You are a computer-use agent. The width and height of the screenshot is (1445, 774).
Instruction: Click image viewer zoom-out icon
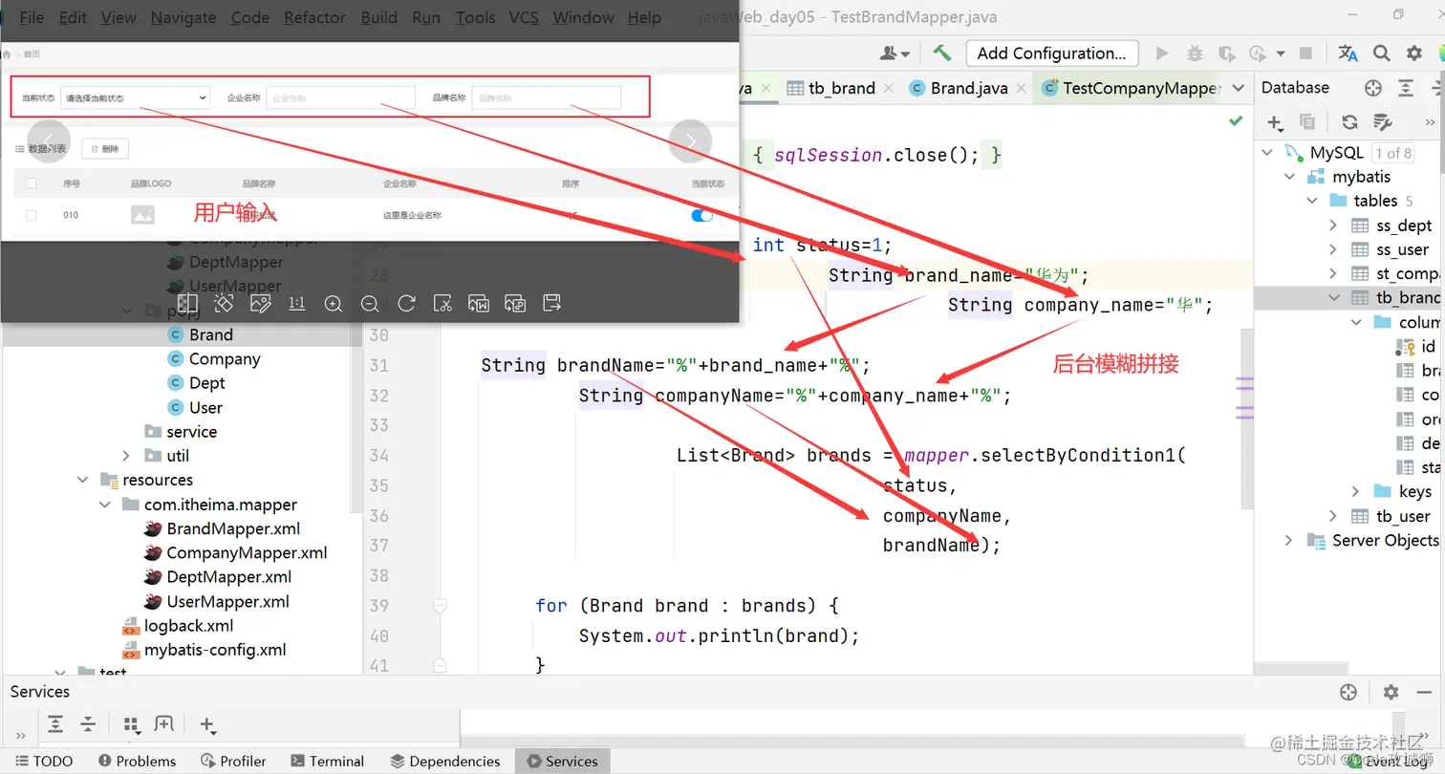(370, 304)
